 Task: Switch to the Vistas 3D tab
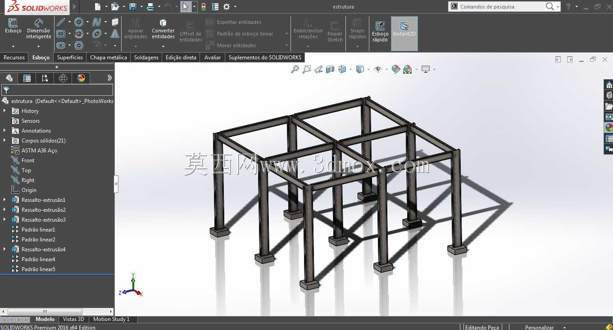click(x=73, y=319)
